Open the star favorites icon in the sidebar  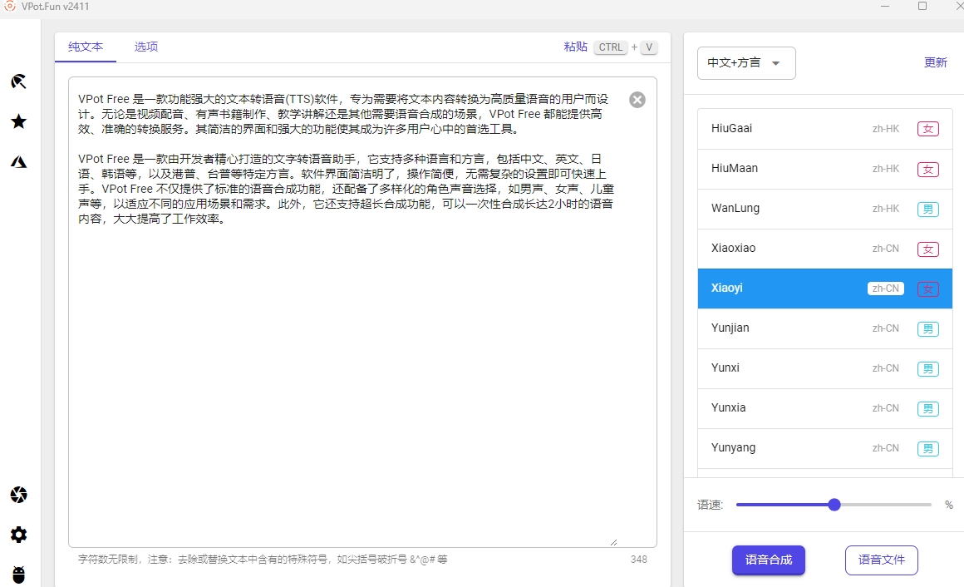[18, 121]
